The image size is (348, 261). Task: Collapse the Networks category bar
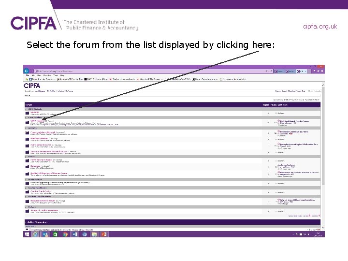(x=26, y=128)
